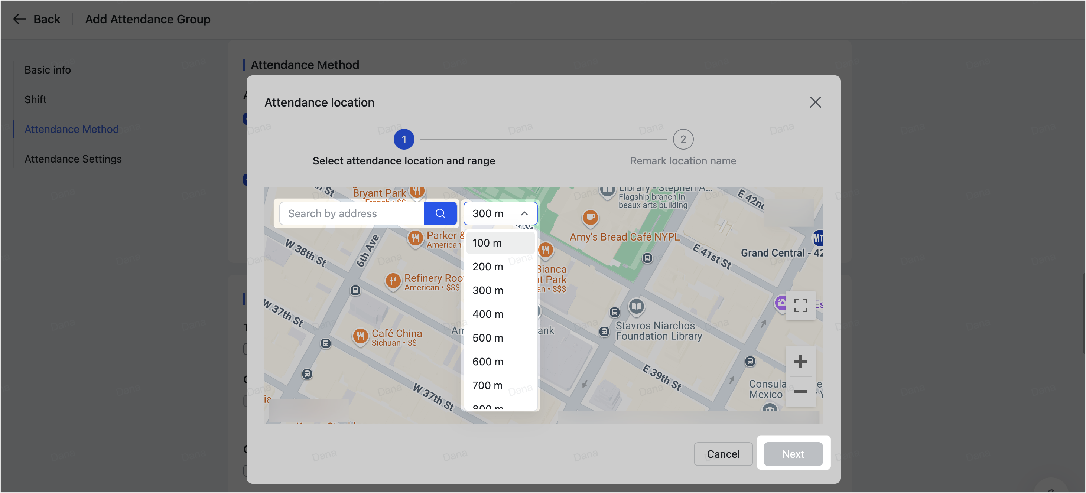Choose 100 m as the attendance range

[x=487, y=243]
